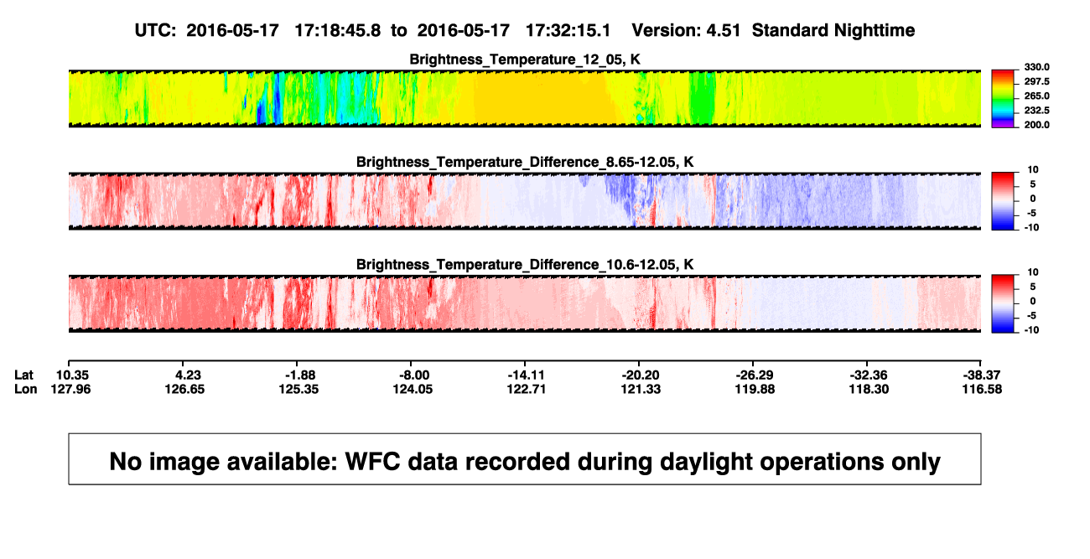Click the longitude value '119.88'
The width and height of the screenshot is (1090, 559).
[755, 389]
